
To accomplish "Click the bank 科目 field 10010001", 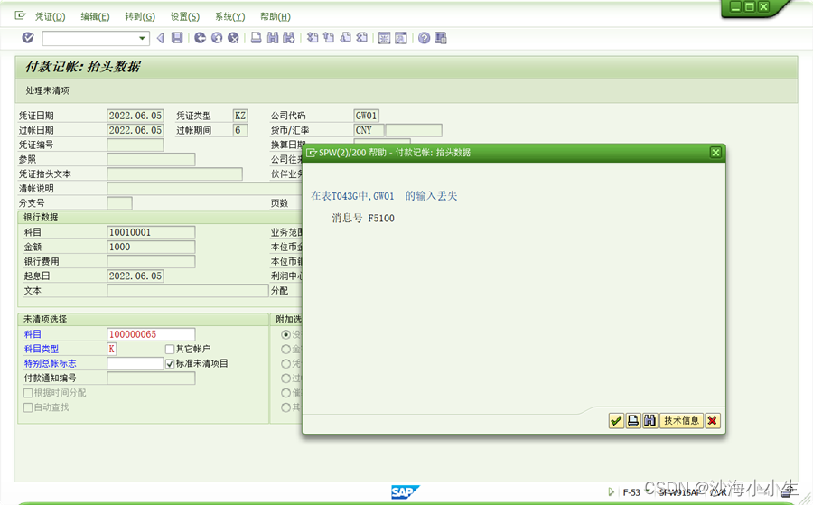I will (x=151, y=232).
